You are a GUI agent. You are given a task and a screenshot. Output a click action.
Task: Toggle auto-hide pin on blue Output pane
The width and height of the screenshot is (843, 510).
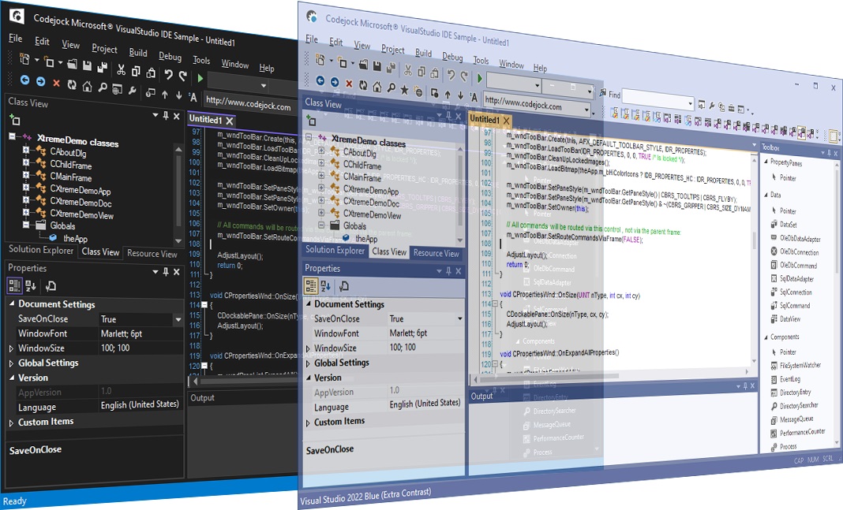point(745,385)
